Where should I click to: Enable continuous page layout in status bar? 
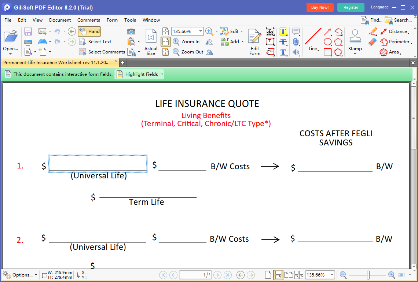point(278,275)
